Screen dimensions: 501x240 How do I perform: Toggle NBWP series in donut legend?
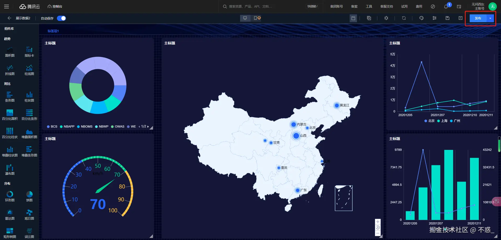click(102, 126)
